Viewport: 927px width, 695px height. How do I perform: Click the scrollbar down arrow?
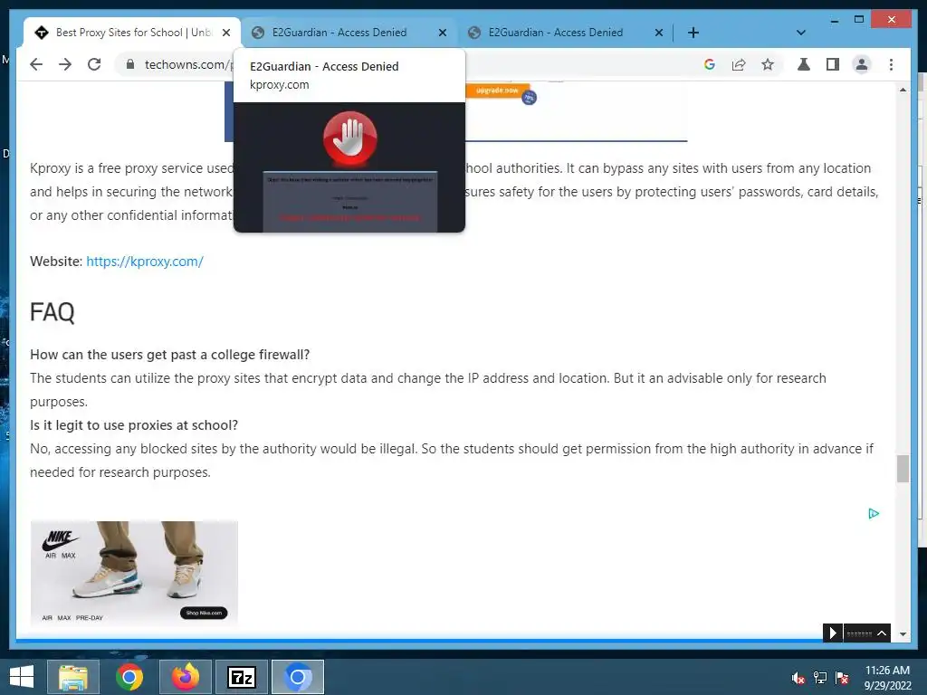click(903, 634)
